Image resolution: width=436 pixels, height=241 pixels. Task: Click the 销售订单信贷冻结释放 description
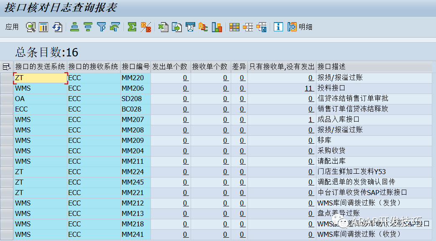(374, 109)
